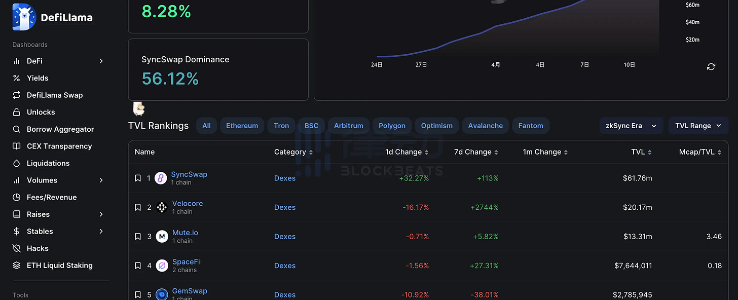Click the DefiLlama logo
The height and width of the screenshot is (300, 738).
coord(52,17)
